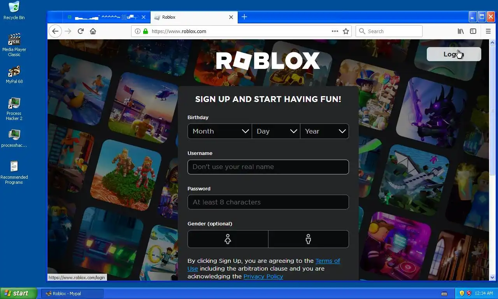498x299 pixels.
Task: Open the browser hamburger menu
Action: pyautogui.click(x=488, y=31)
